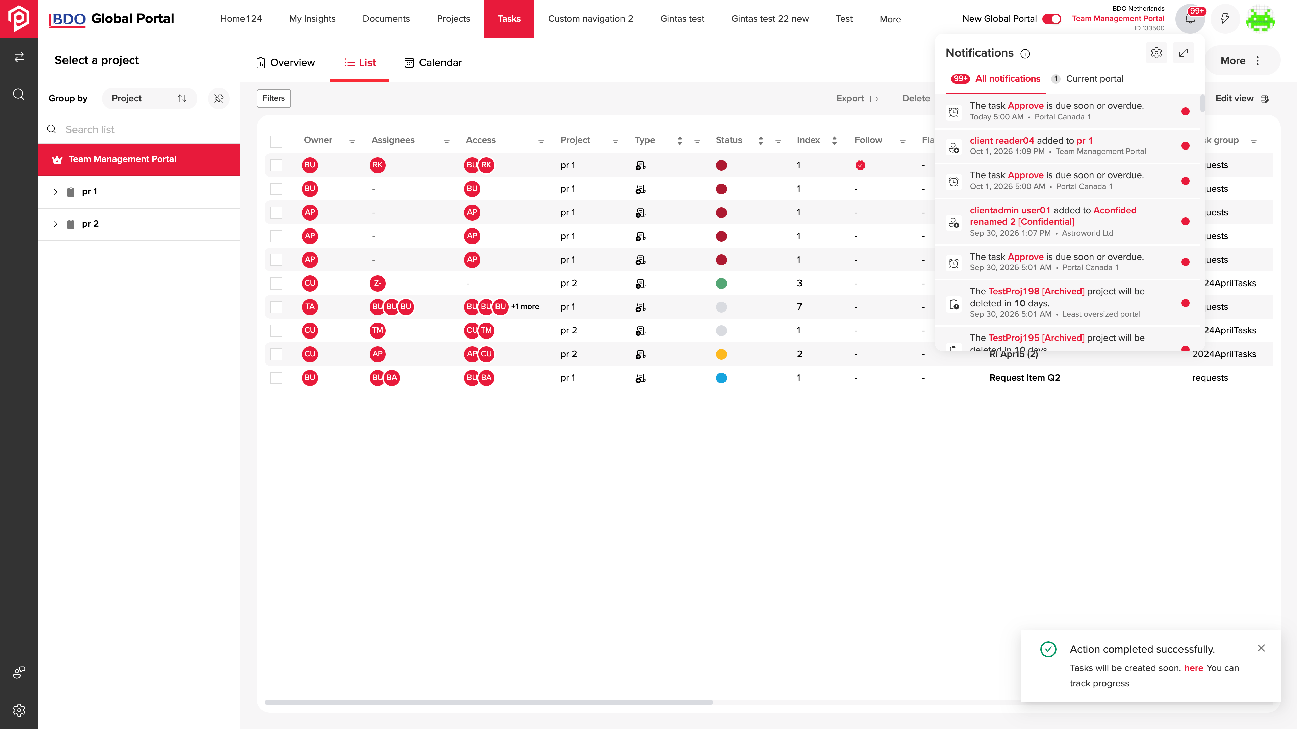Click the follow checkmark badge in first row
This screenshot has width=1297, height=729.
[x=860, y=165]
